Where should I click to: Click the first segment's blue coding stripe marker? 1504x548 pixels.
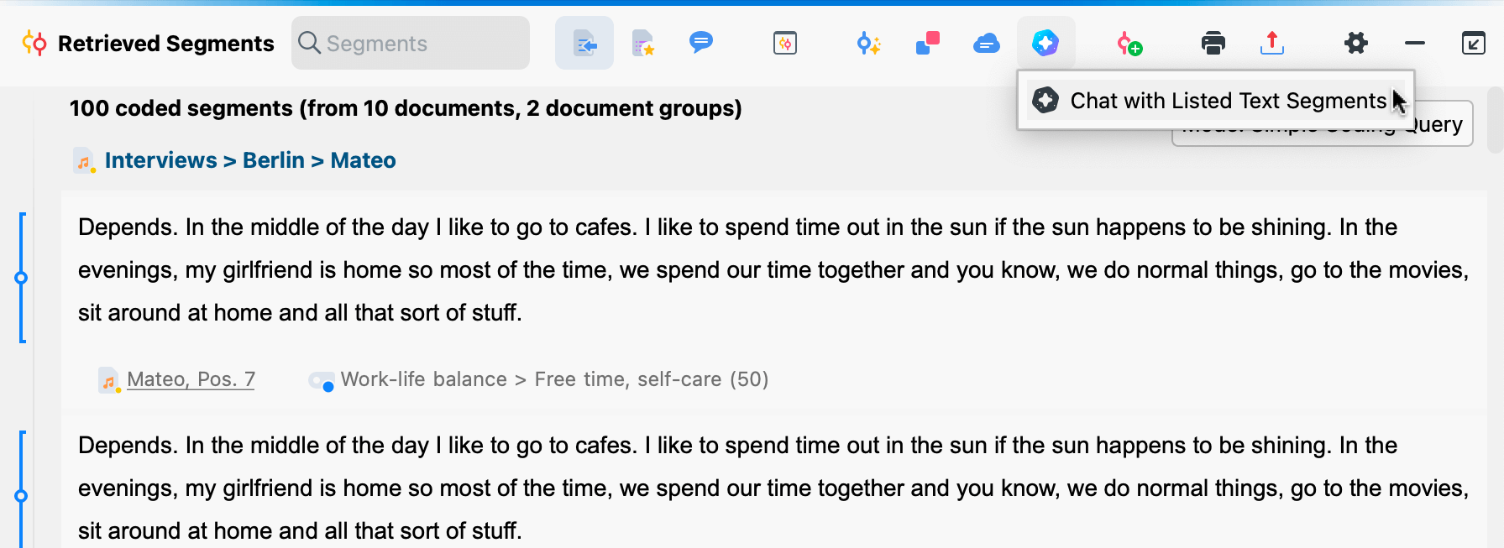coord(22,278)
